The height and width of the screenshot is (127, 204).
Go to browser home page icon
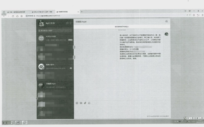[17, 16]
